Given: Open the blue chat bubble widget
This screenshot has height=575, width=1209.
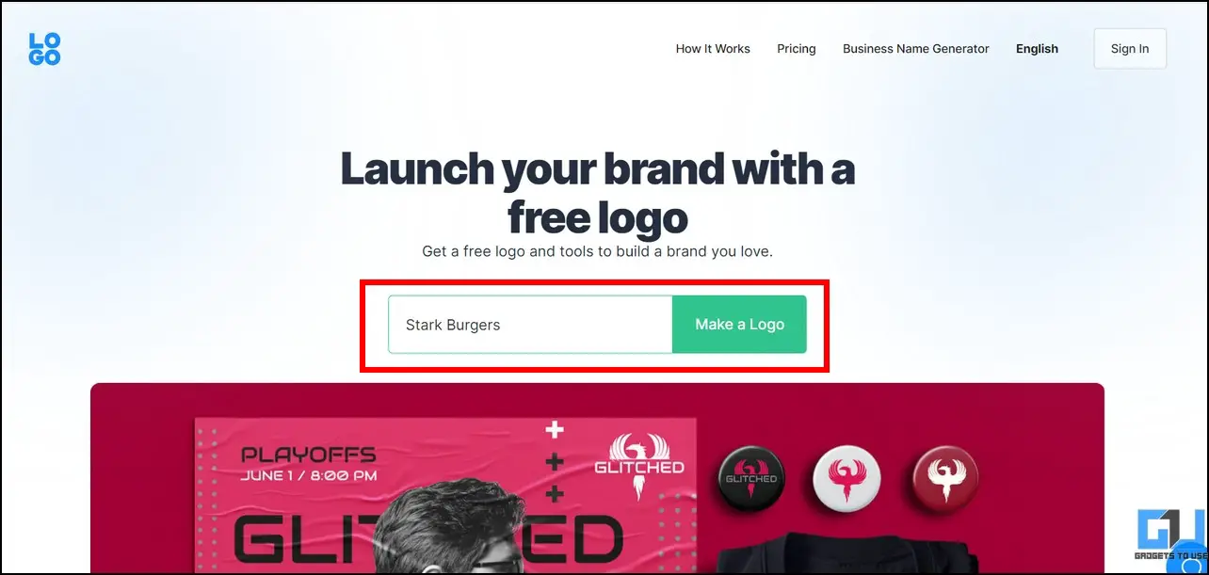Looking at the screenshot, I should [1190, 567].
